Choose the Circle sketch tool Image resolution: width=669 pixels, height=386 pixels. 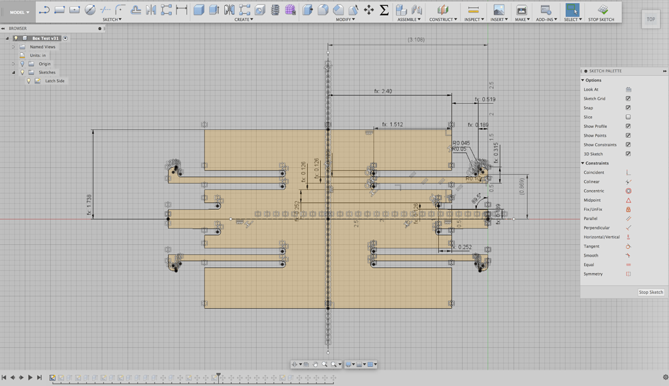point(90,10)
